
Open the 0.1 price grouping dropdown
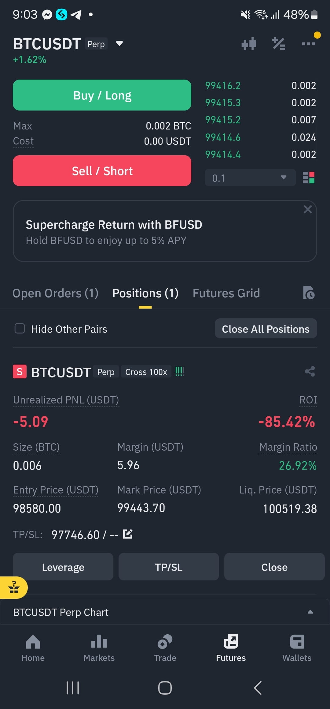(x=250, y=178)
